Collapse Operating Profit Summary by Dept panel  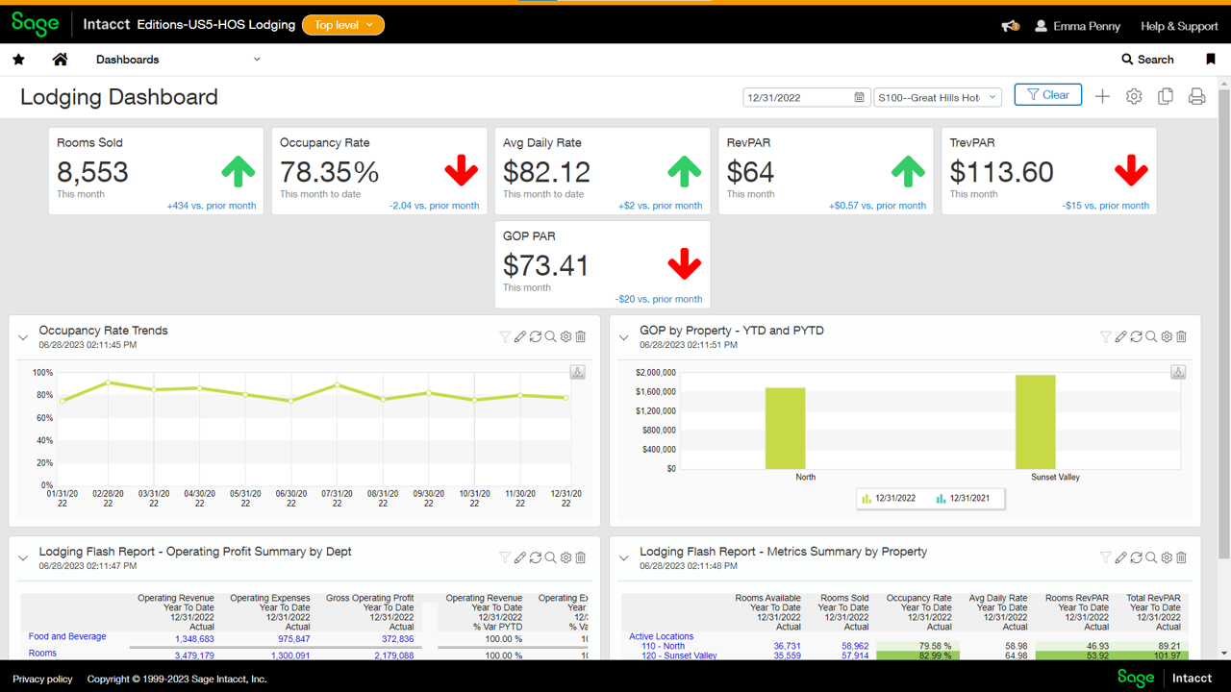pyautogui.click(x=23, y=558)
